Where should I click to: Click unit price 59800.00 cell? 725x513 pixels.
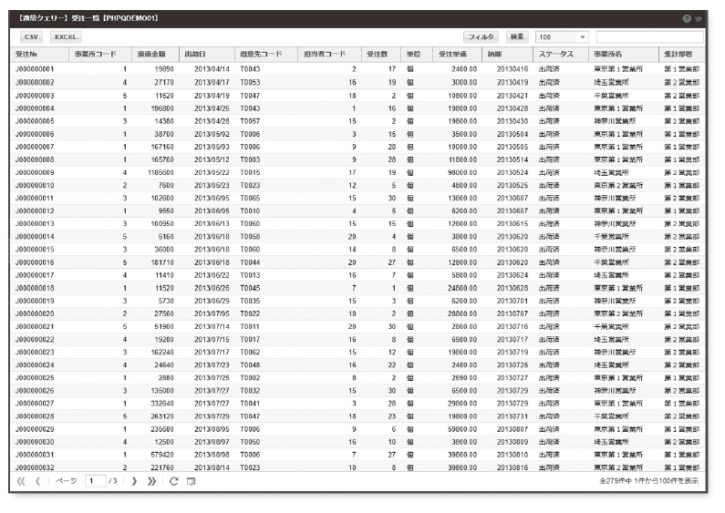click(462, 429)
